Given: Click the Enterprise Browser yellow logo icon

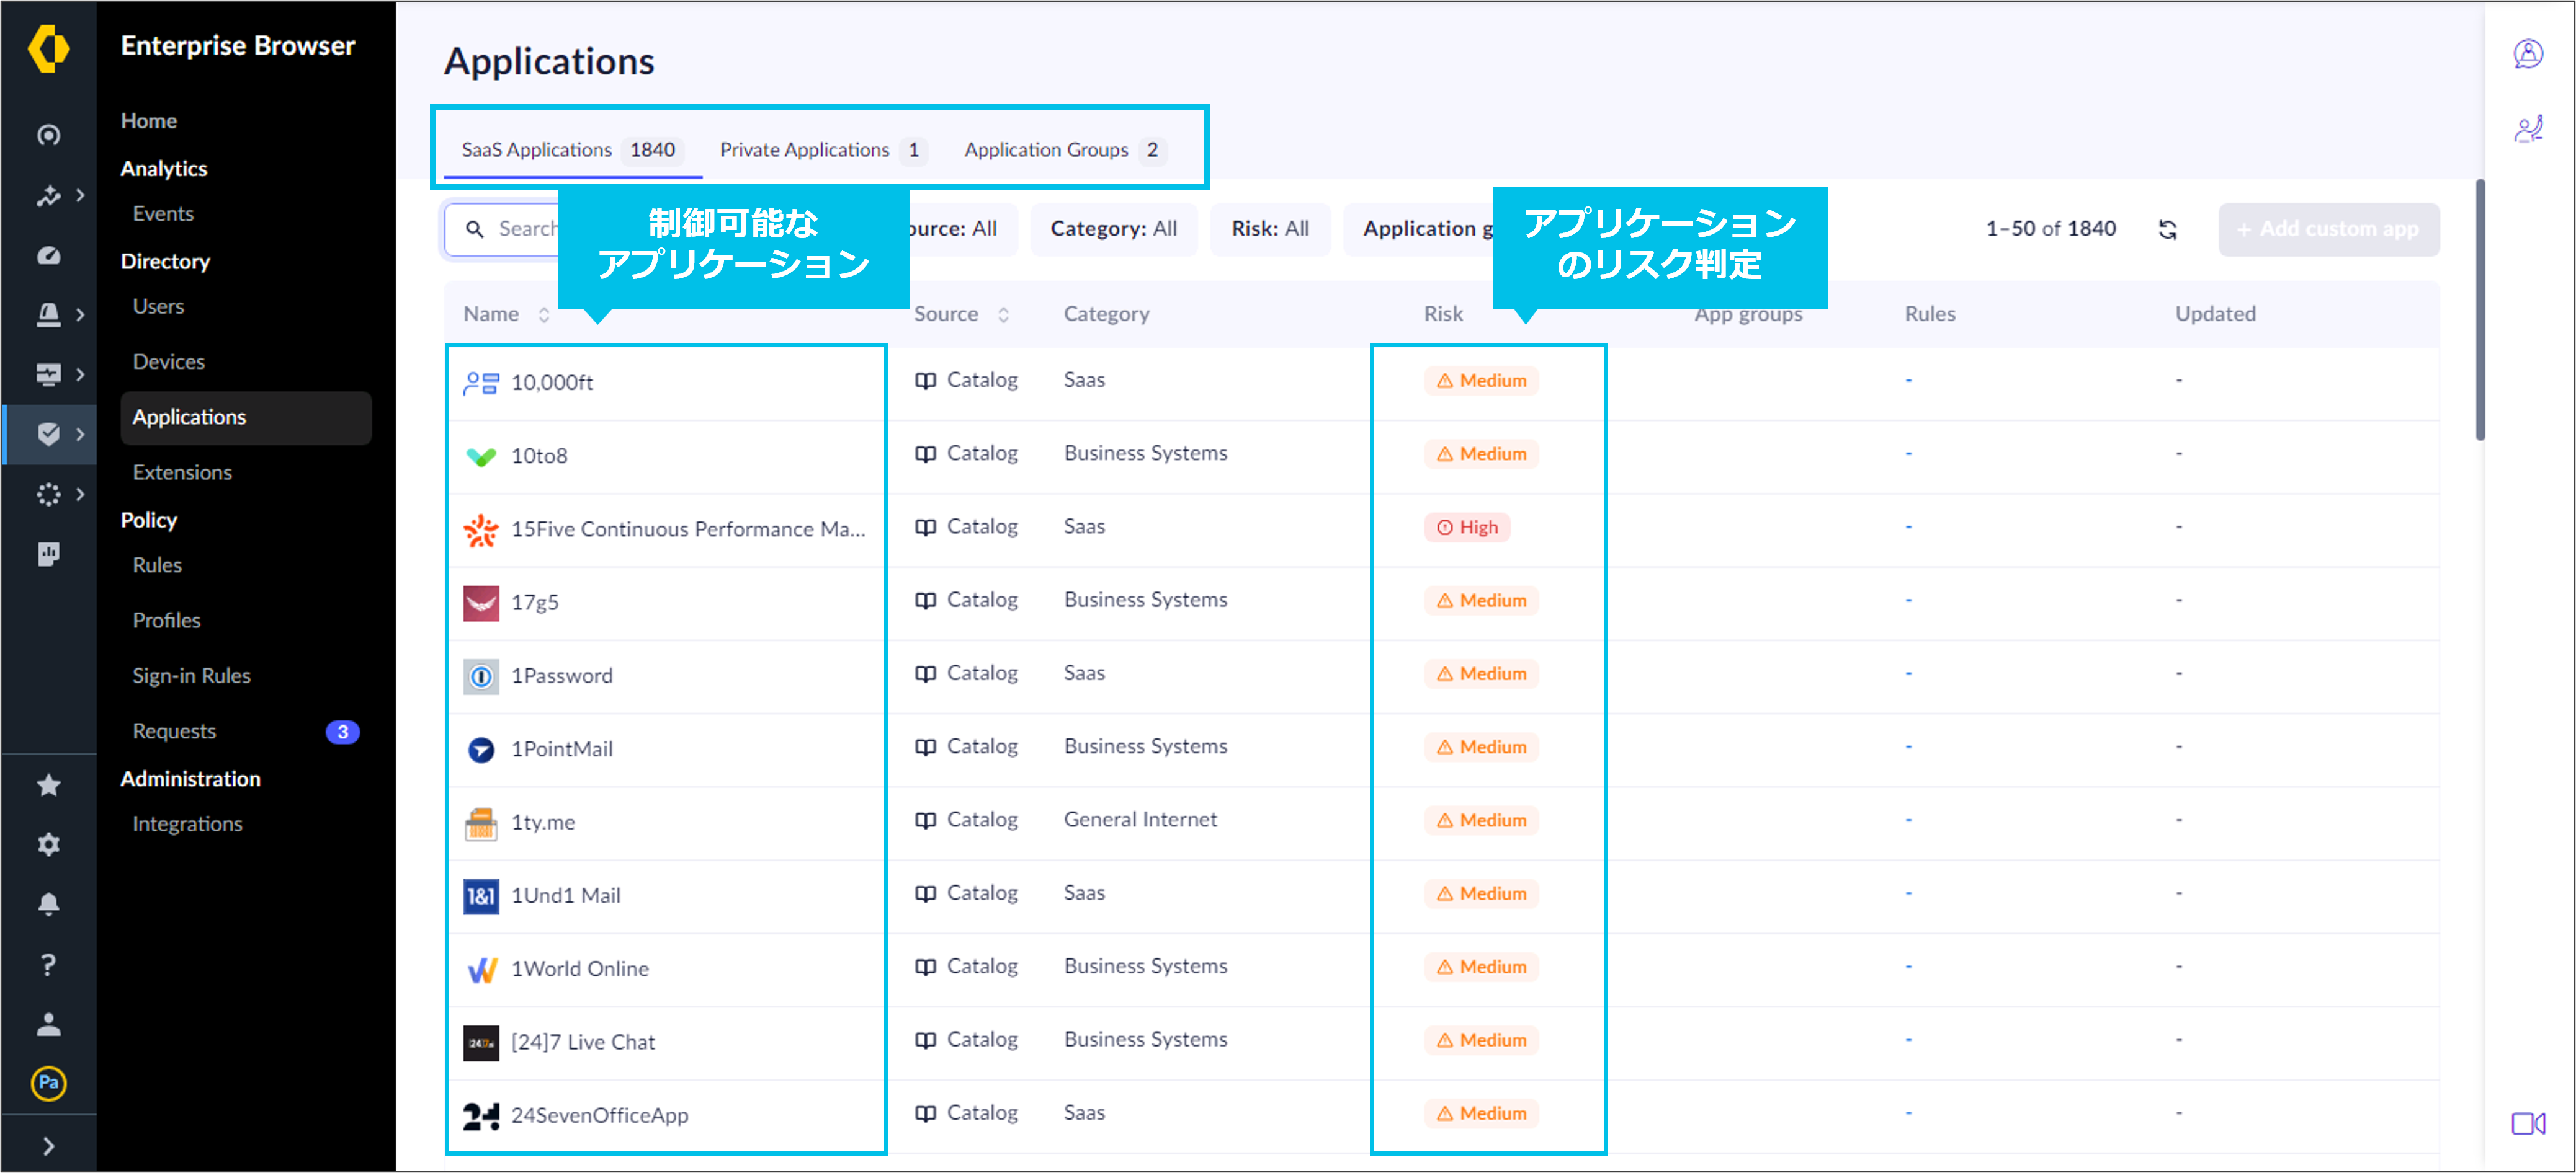Looking at the screenshot, I should (x=48, y=48).
